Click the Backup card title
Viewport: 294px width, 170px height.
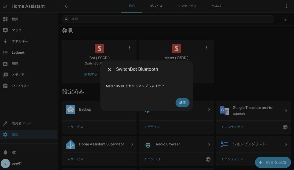coord(85,109)
